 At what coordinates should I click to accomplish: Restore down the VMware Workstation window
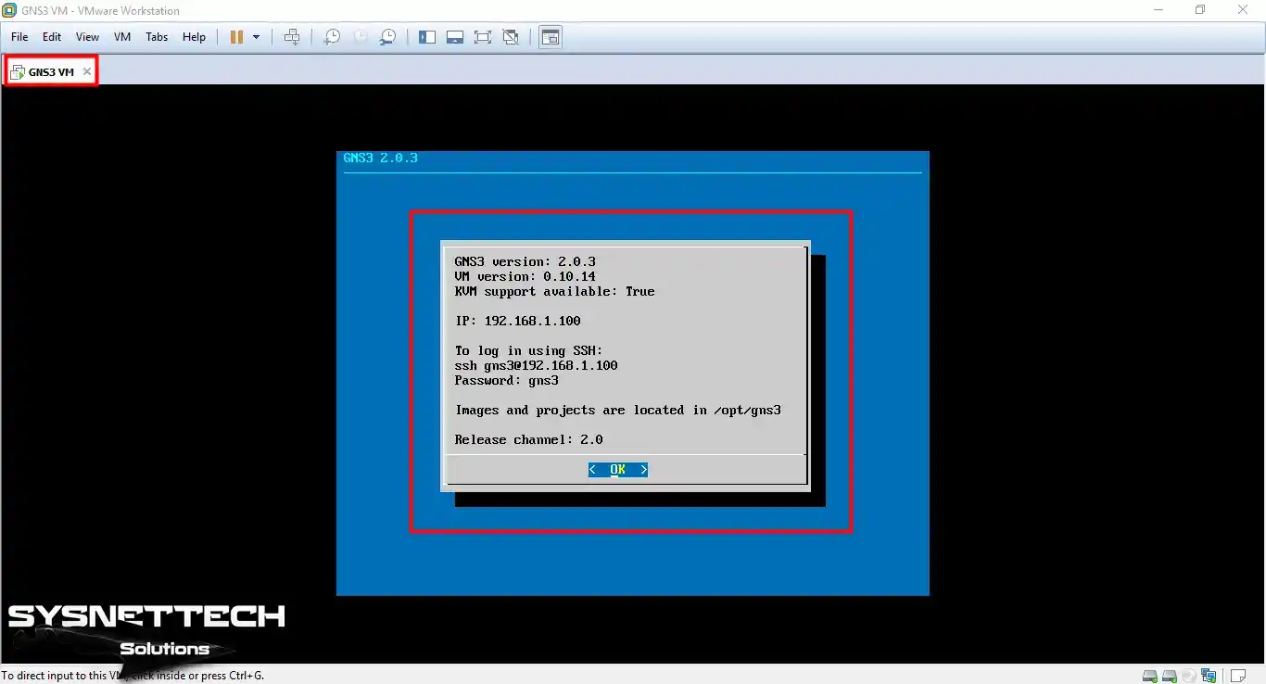[x=1200, y=10]
